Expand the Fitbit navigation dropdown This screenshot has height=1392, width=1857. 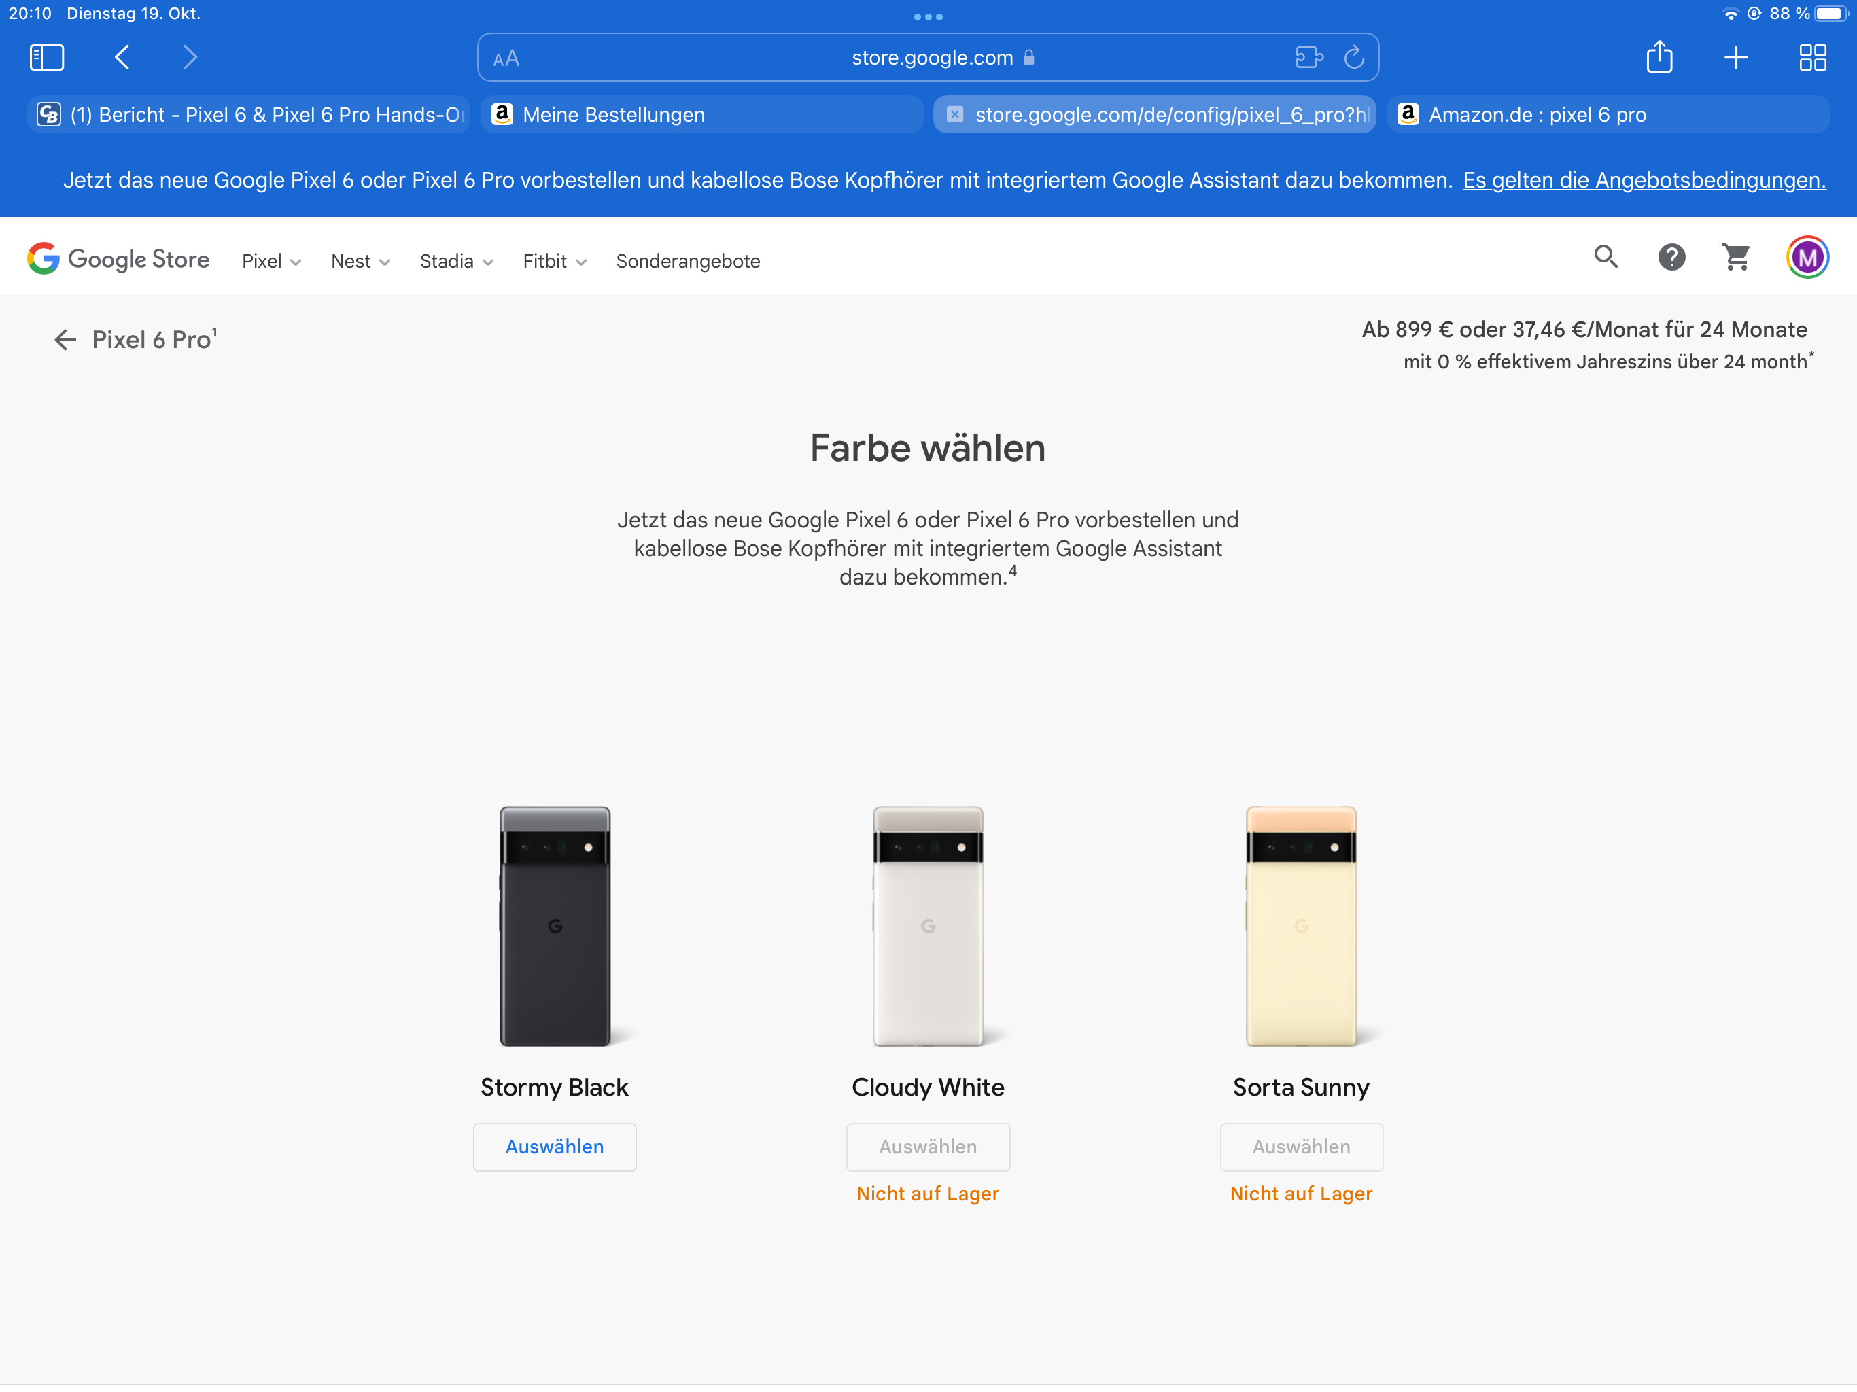coord(553,261)
